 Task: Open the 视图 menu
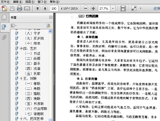(30, 2)
